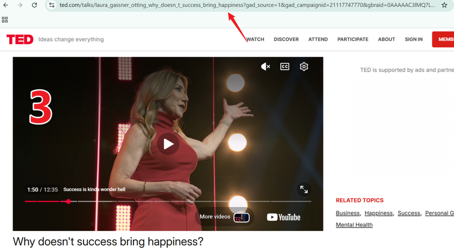This screenshot has width=454, height=248.
Task: Open the DISCOVER menu
Action: [286, 39]
